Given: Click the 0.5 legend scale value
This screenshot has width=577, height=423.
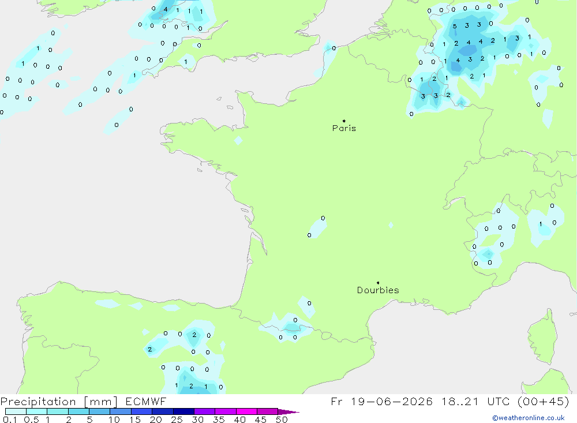Looking at the screenshot, I should [x=31, y=420].
